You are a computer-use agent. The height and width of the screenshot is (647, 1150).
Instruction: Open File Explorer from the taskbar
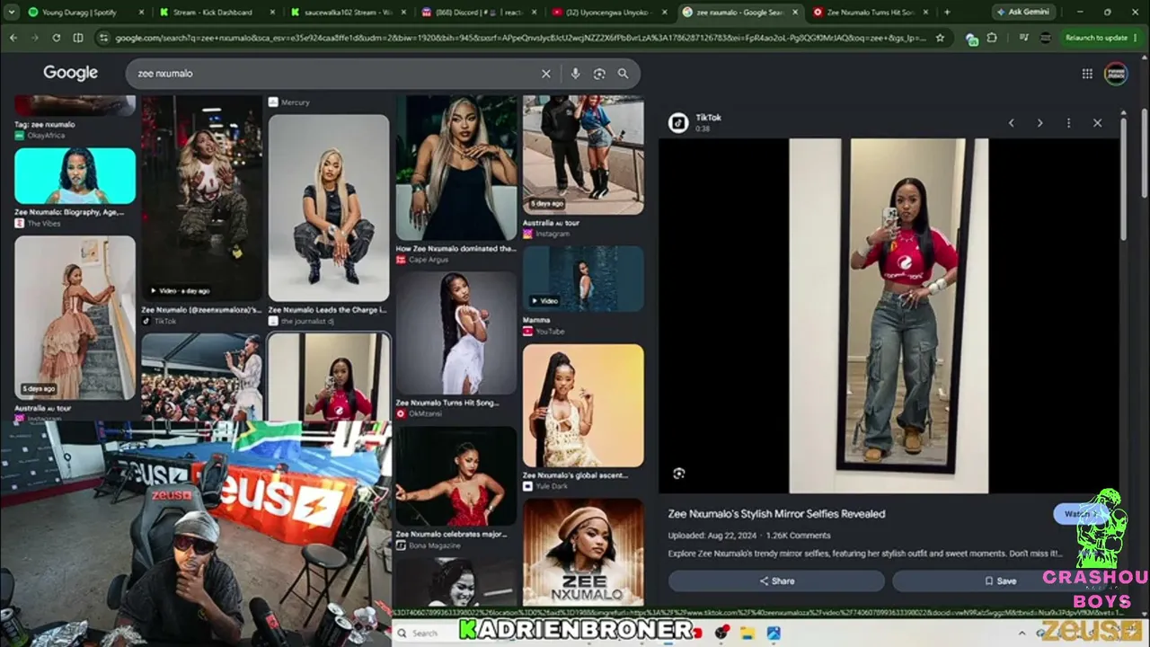pyautogui.click(x=747, y=633)
